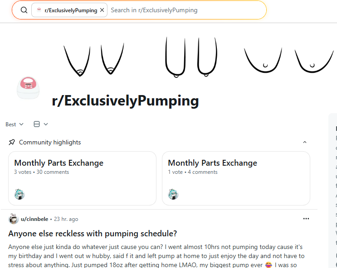Open the card view layout selector
The height and width of the screenshot is (268, 337).
click(41, 124)
